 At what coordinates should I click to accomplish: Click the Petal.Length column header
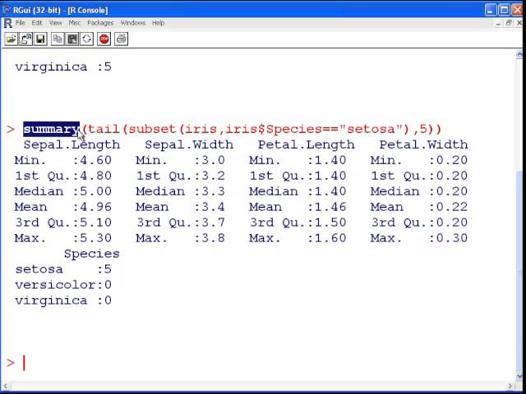coord(307,144)
